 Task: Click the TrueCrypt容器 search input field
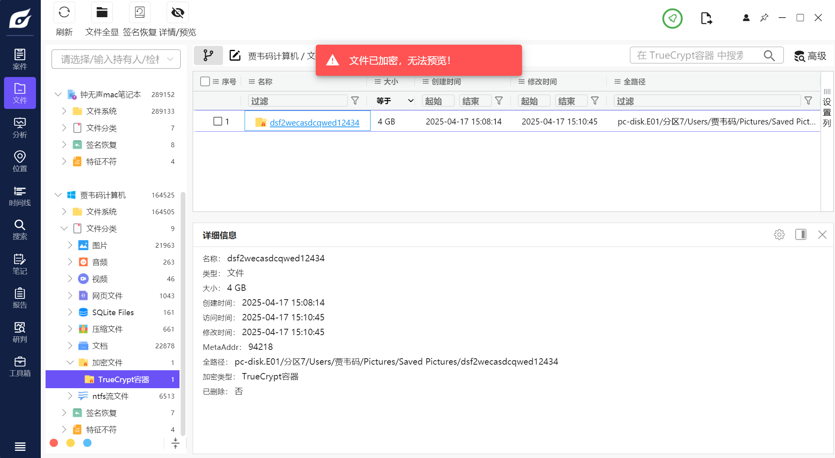point(696,55)
